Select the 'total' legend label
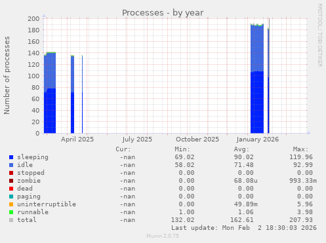326x243 pixels. pyautogui.click(x=27, y=220)
